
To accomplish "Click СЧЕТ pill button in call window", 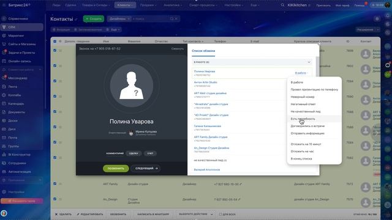I will coord(150,153).
